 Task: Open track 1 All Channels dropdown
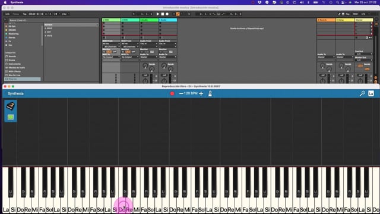pyautogui.click(x=111, y=46)
